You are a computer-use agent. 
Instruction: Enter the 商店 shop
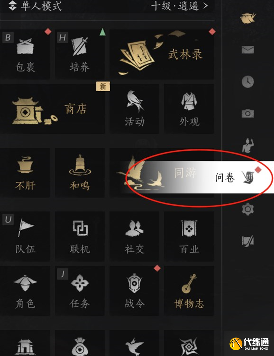[x=52, y=109]
